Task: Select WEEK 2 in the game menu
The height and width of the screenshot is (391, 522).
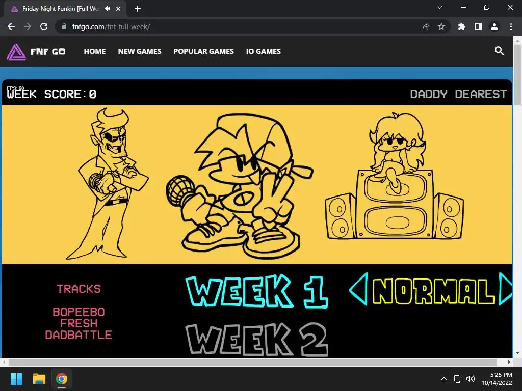Action: coord(257,339)
